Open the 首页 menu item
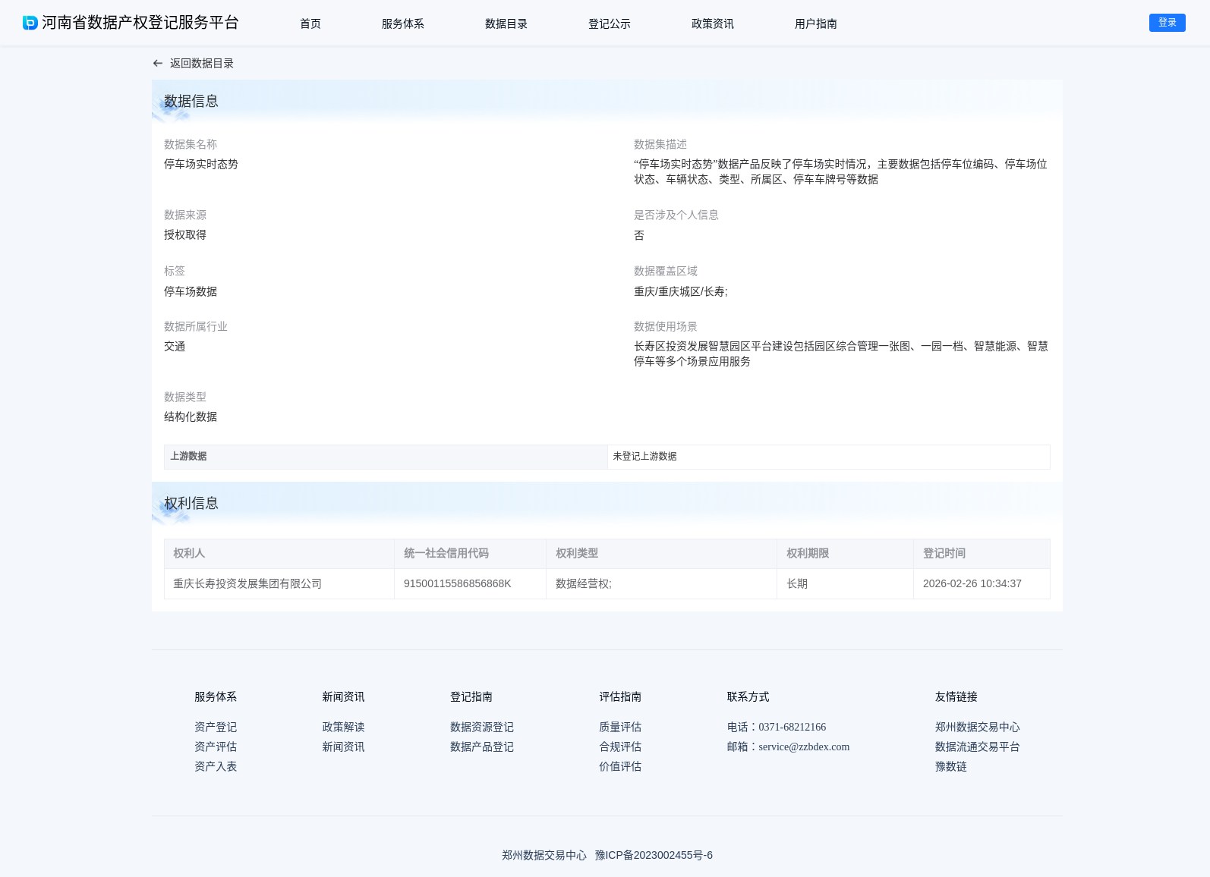 pos(310,24)
